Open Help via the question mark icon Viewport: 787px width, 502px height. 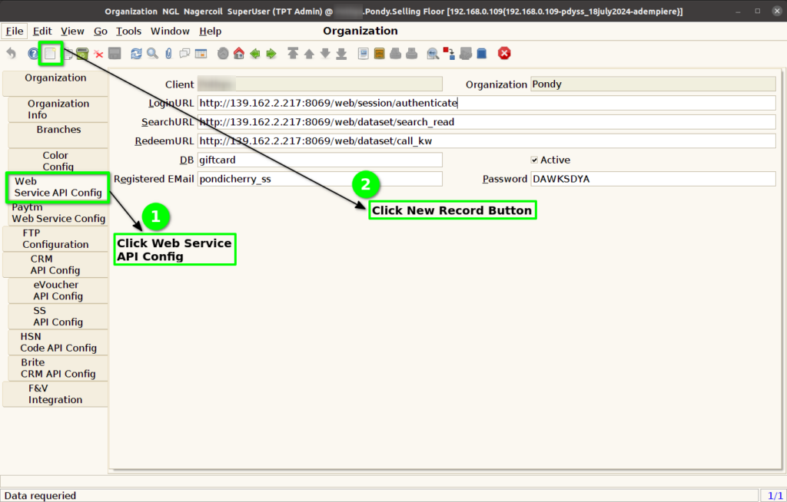33,53
